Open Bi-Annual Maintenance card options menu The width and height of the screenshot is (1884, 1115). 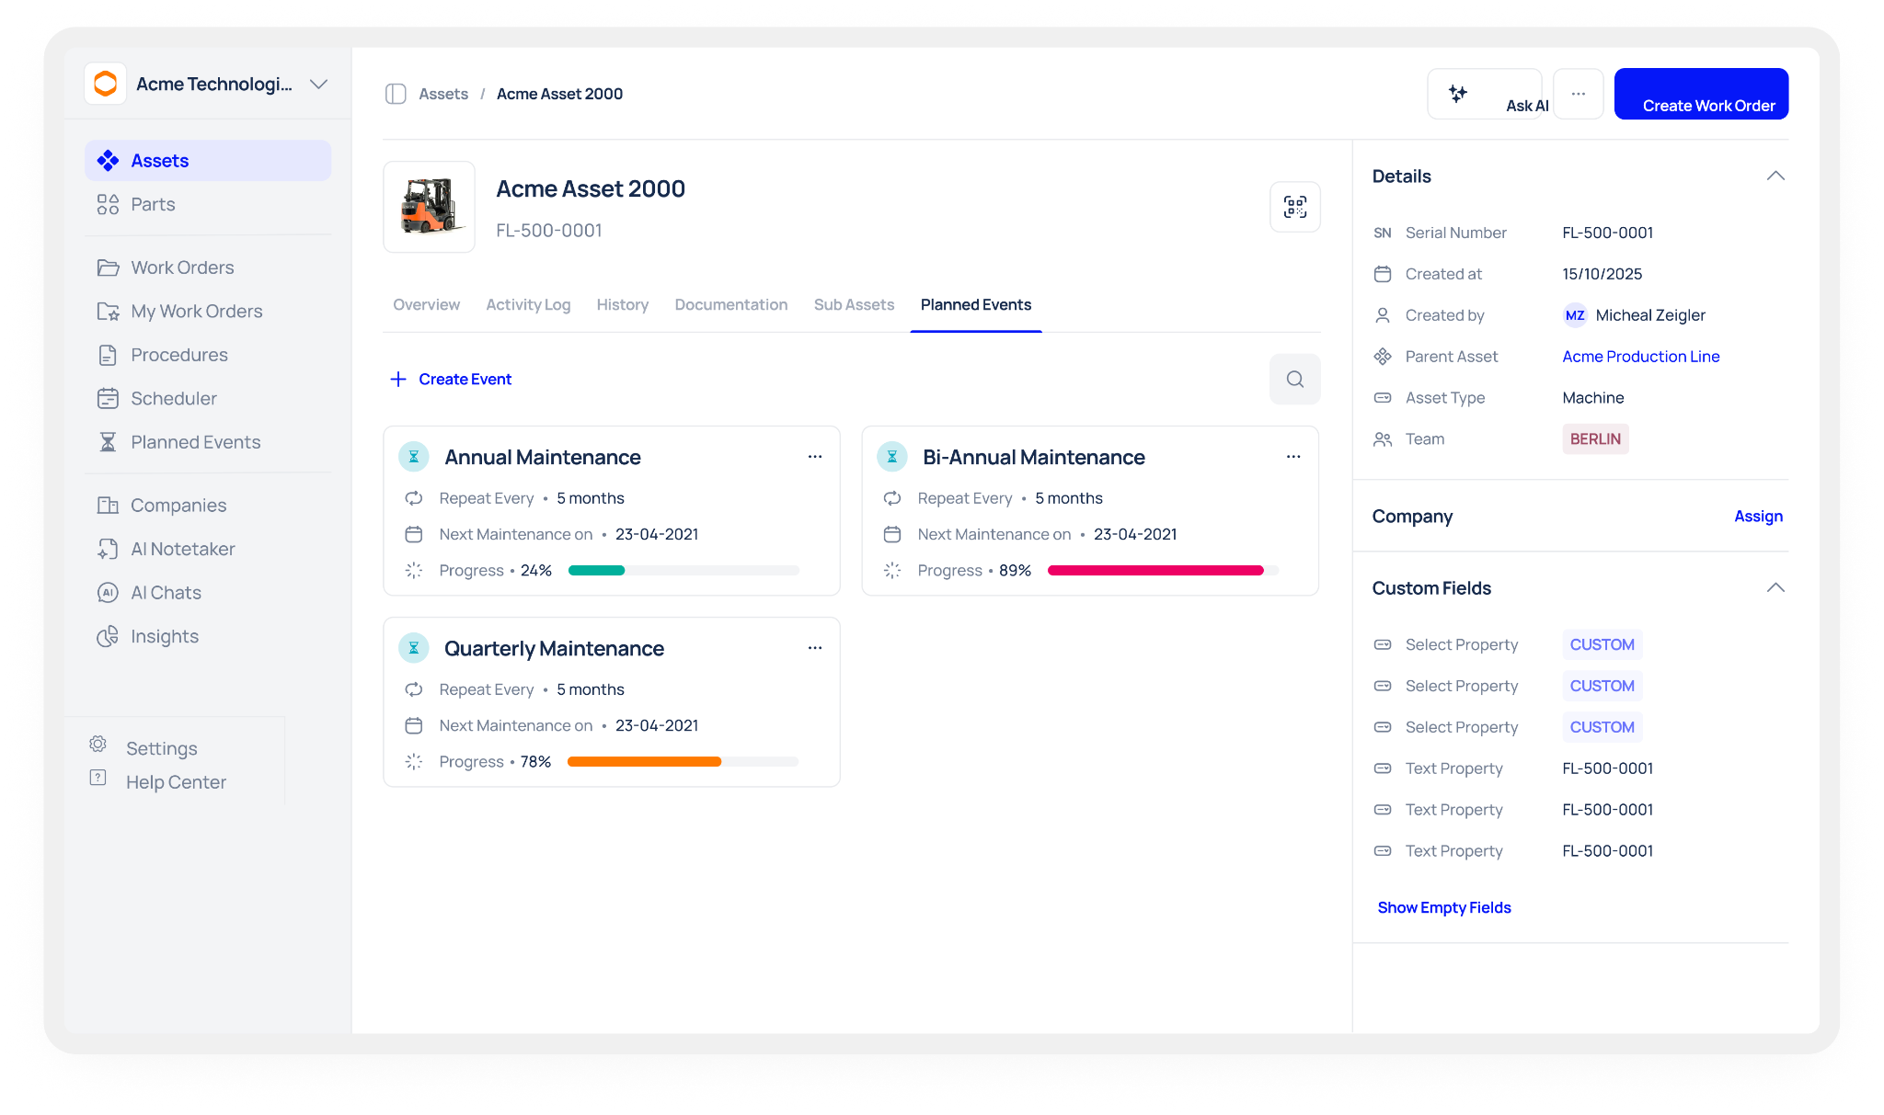[1292, 457]
